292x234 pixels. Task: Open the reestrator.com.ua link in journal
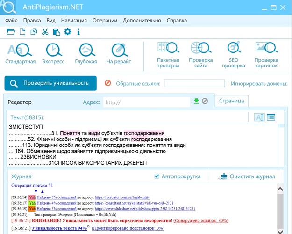click(122, 197)
